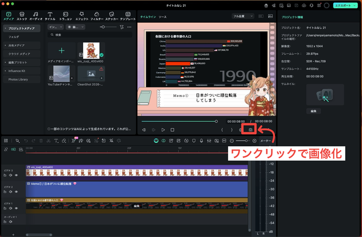Zoom in the timeline with plus icon
362x237 pixels.
coord(255,141)
